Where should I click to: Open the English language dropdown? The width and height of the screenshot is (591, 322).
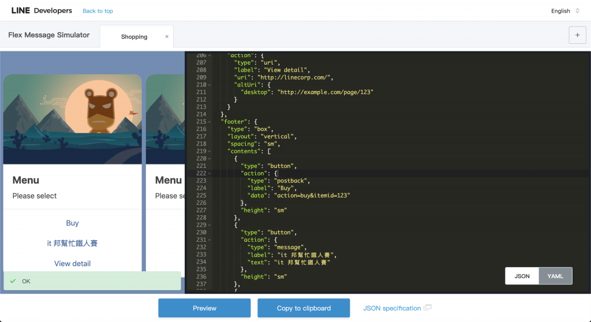[565, 11]
